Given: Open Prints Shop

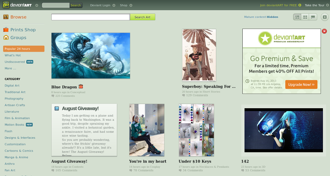Looking at the screenshot, I should point(23,30).
